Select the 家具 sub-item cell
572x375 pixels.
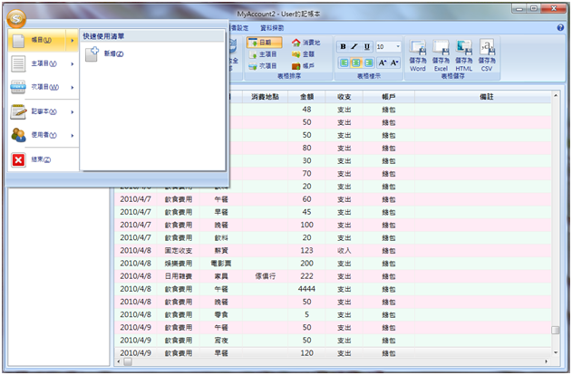[221, 276]
